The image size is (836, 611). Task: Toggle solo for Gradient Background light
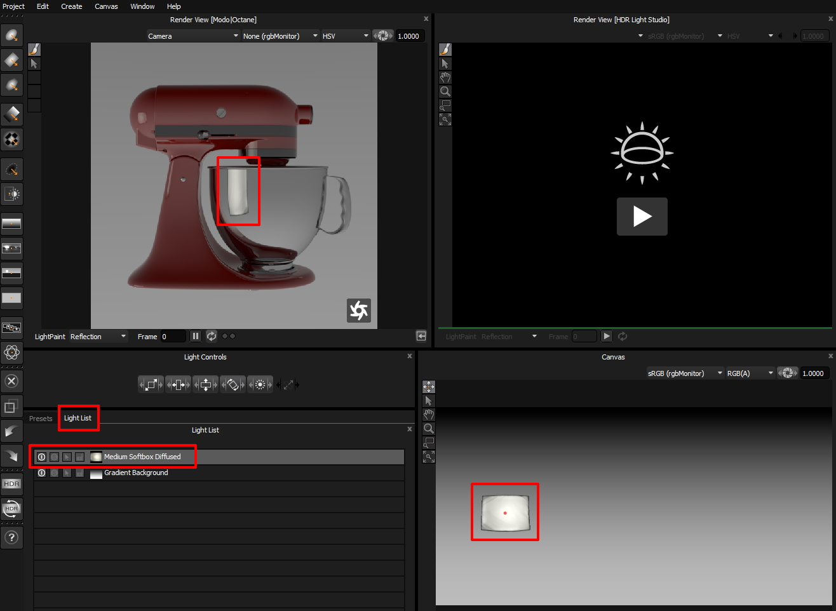(x=55, y=473)
